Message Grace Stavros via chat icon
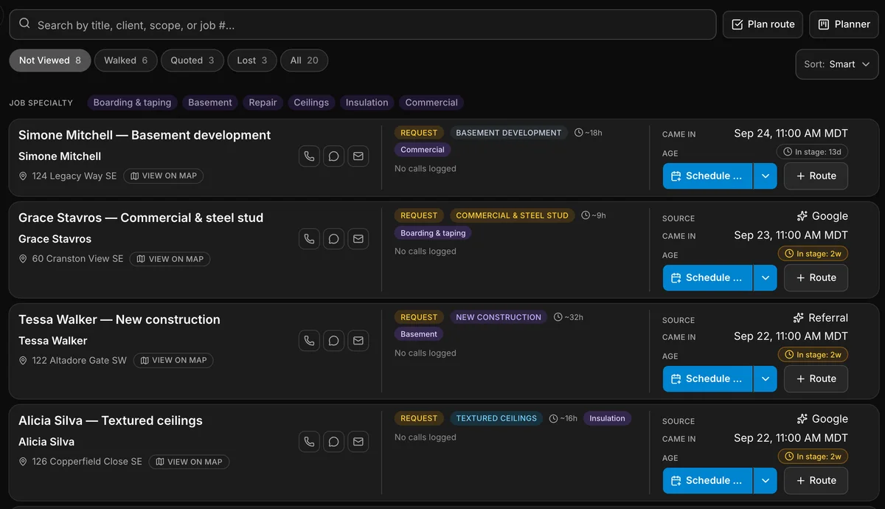Image resolution: width=885 pixels, height=509 pixels. [333, 239]
